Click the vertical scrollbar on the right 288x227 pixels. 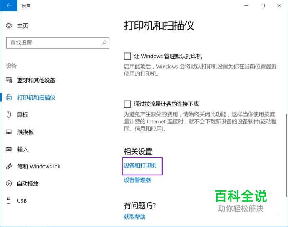[286, 155]
